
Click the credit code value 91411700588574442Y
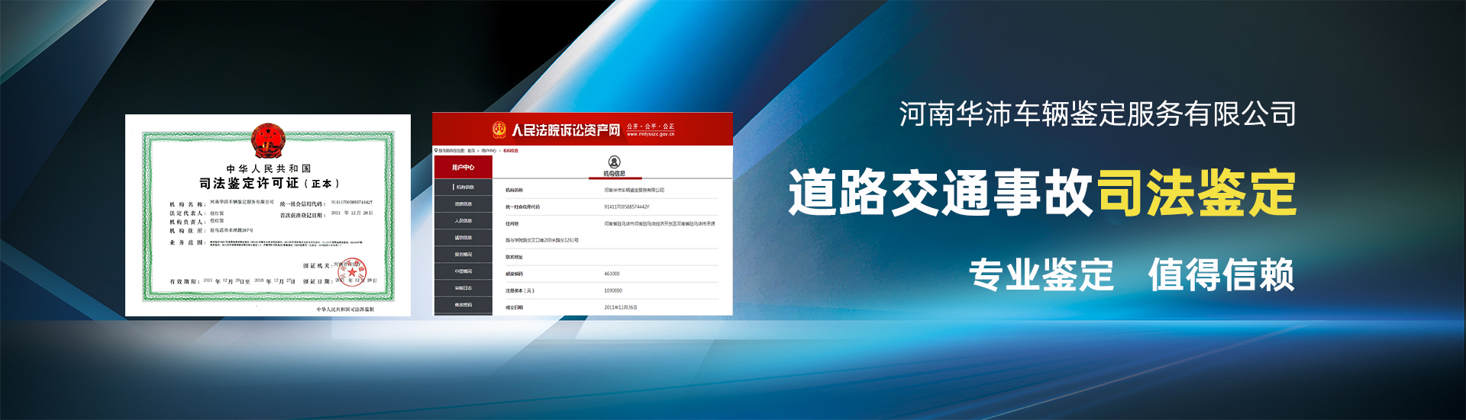click(x=627, y=207)
